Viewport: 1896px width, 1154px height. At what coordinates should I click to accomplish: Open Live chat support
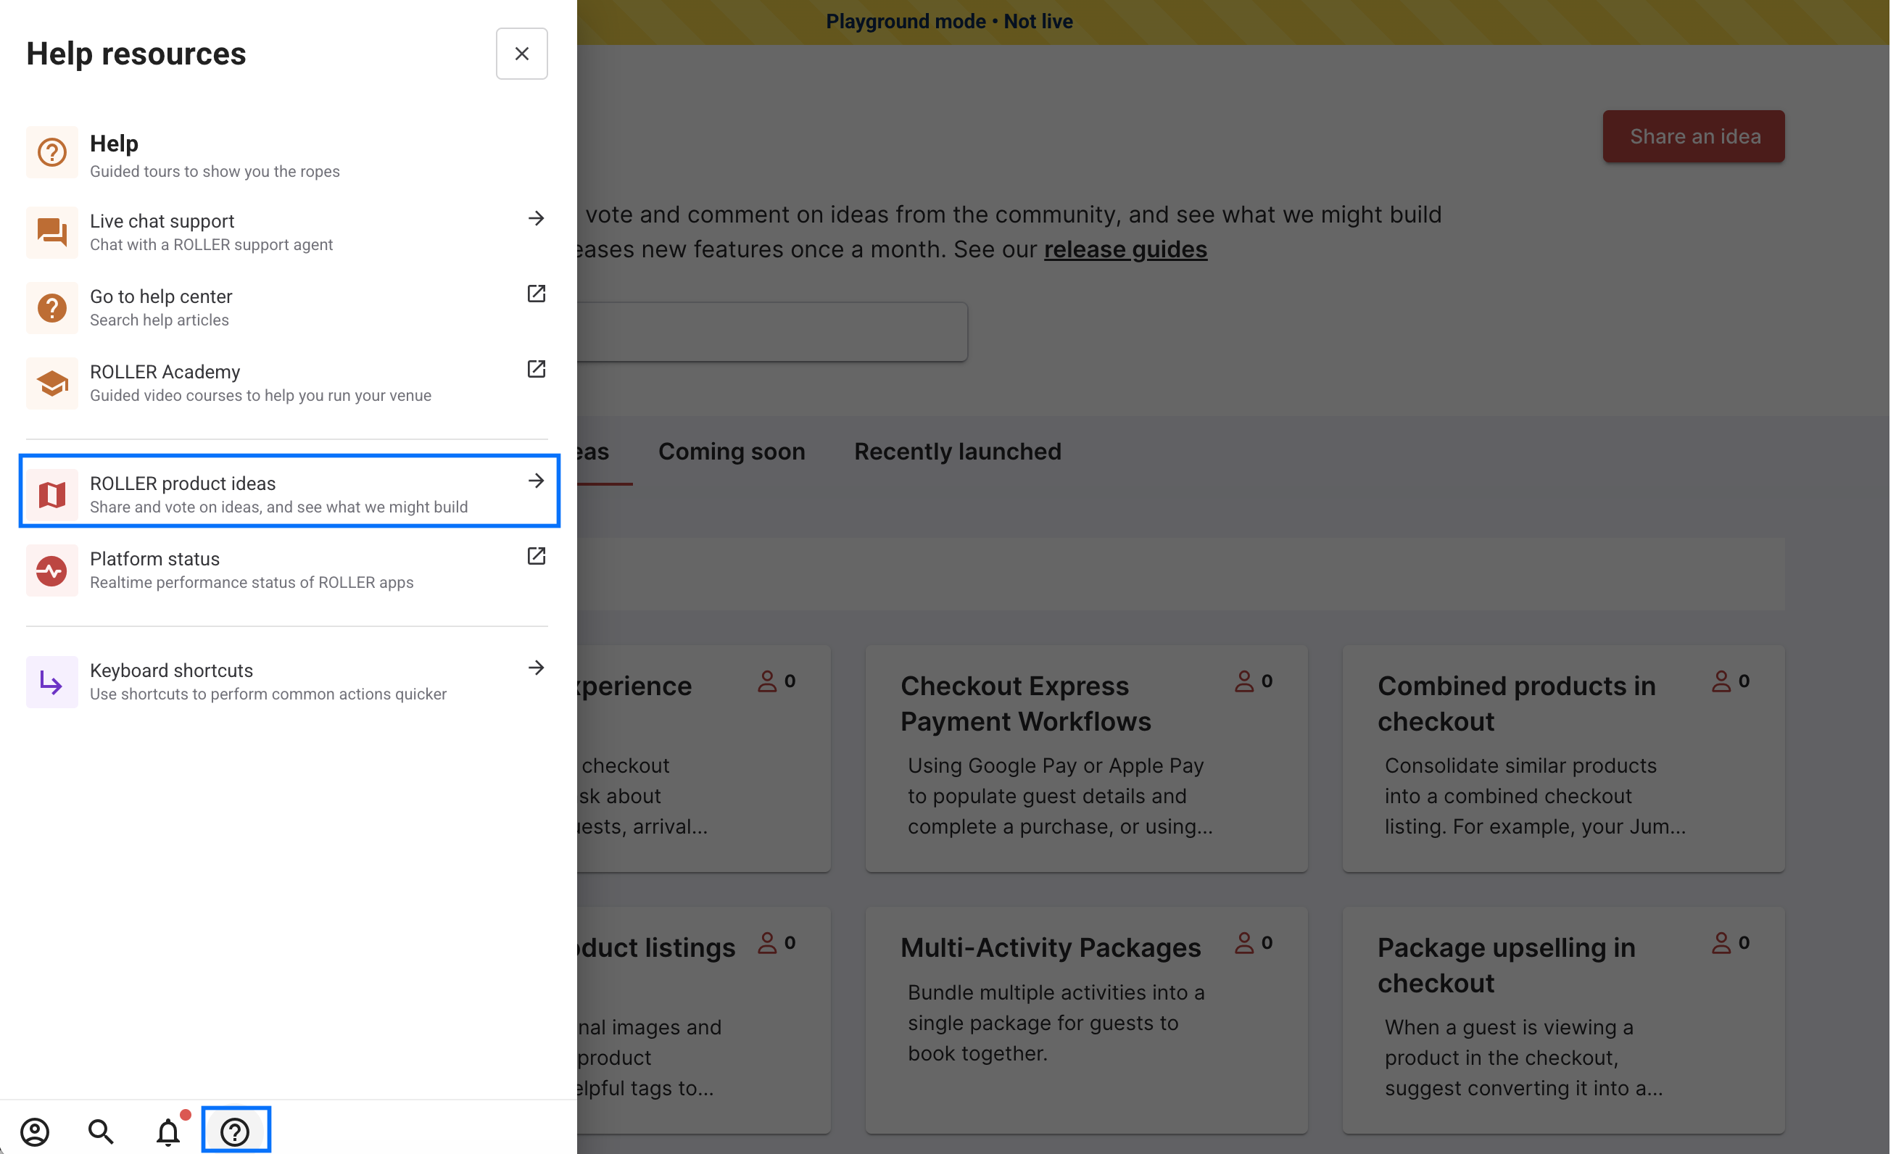(287, 231)
